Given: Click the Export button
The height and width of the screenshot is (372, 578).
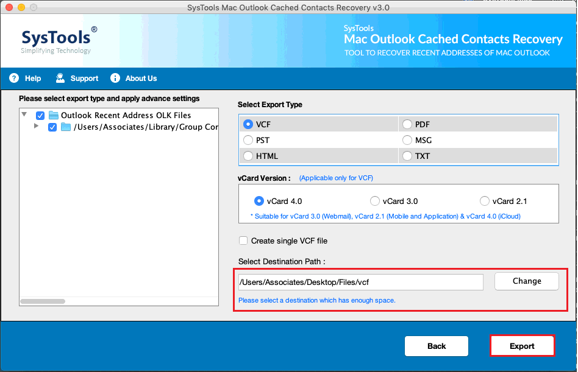Looking at the screenshot, I should pyautogui.click(x=522, y=346).
